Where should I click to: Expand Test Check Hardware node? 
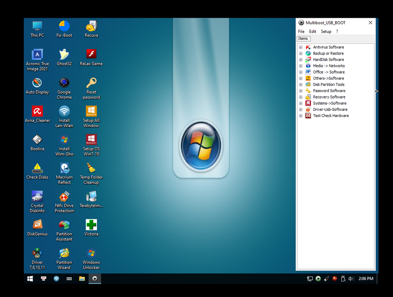(x=301, y=116)
